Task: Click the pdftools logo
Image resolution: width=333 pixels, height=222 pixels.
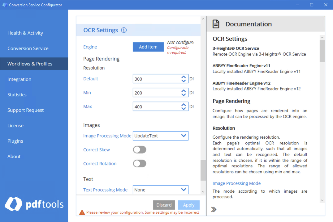Action: coord(34,204)
